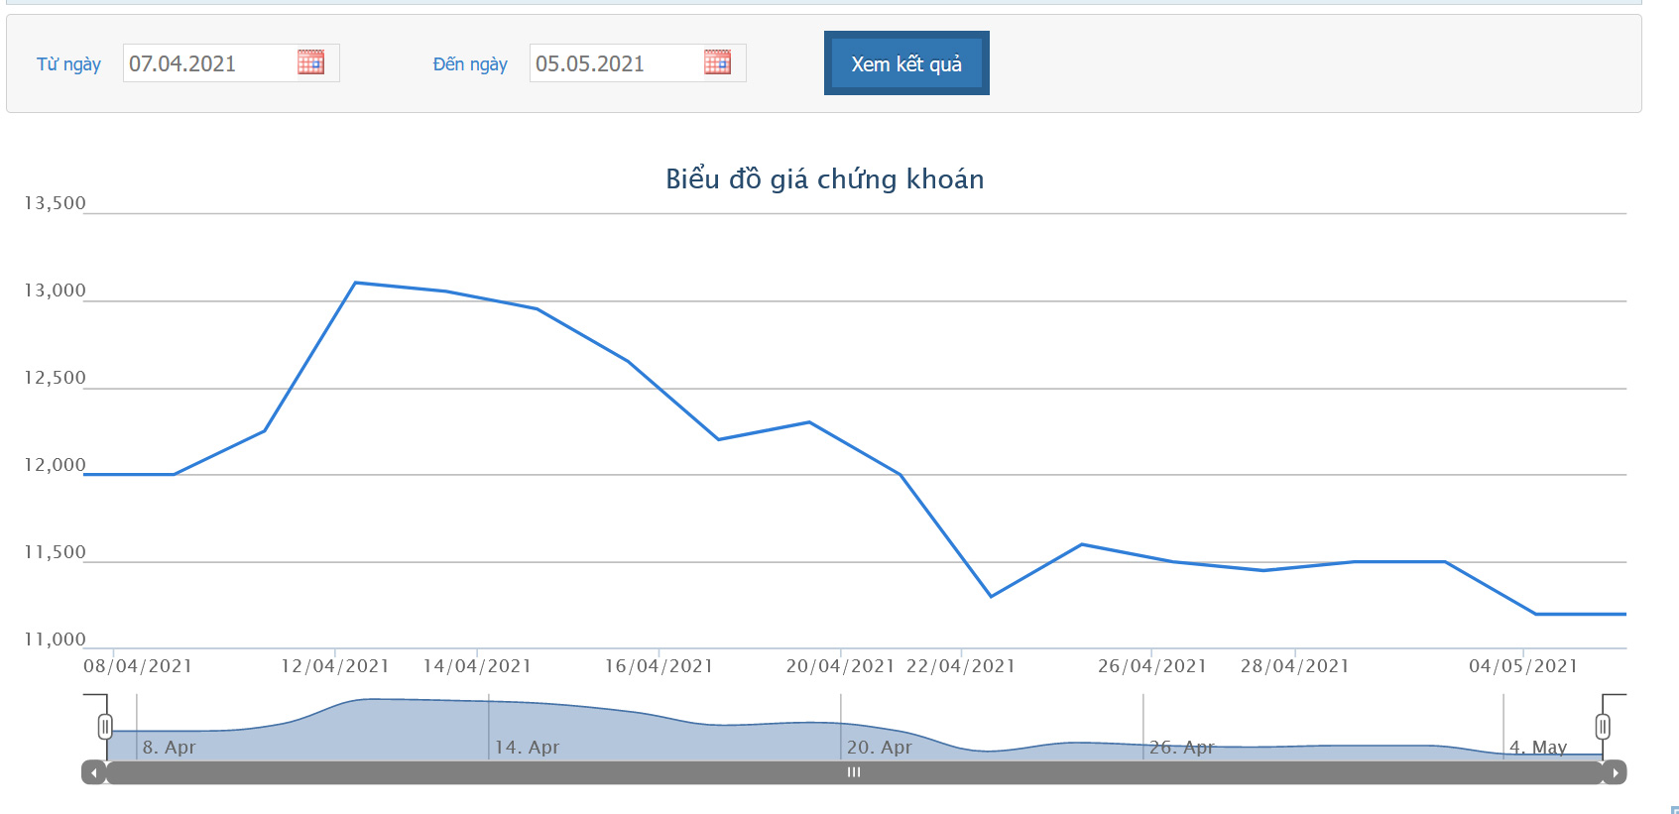Grab the left range handle of the navigator

click(x=105, y=727)
